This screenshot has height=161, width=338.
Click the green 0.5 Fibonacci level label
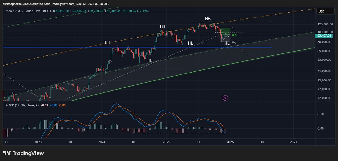[234, 35]
